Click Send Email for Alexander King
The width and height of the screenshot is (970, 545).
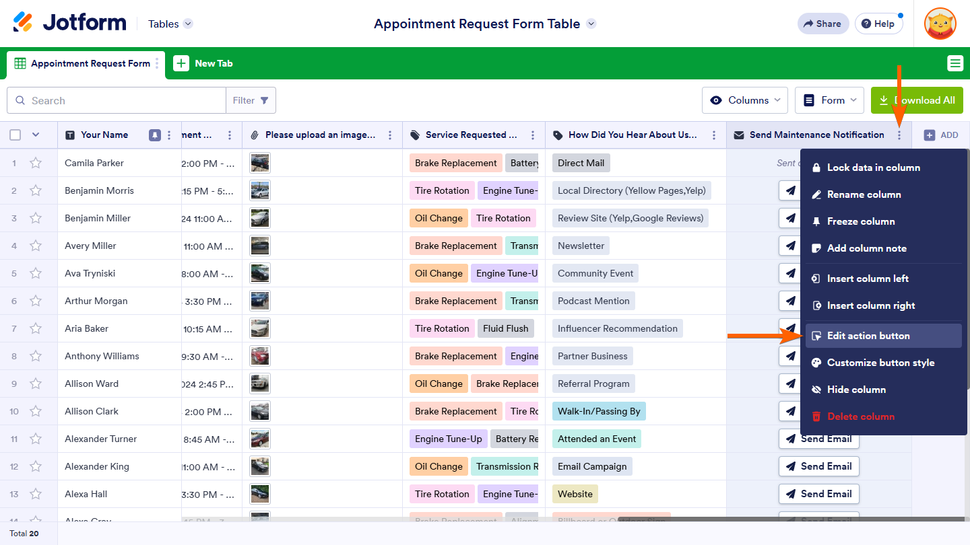coord(818,466)
